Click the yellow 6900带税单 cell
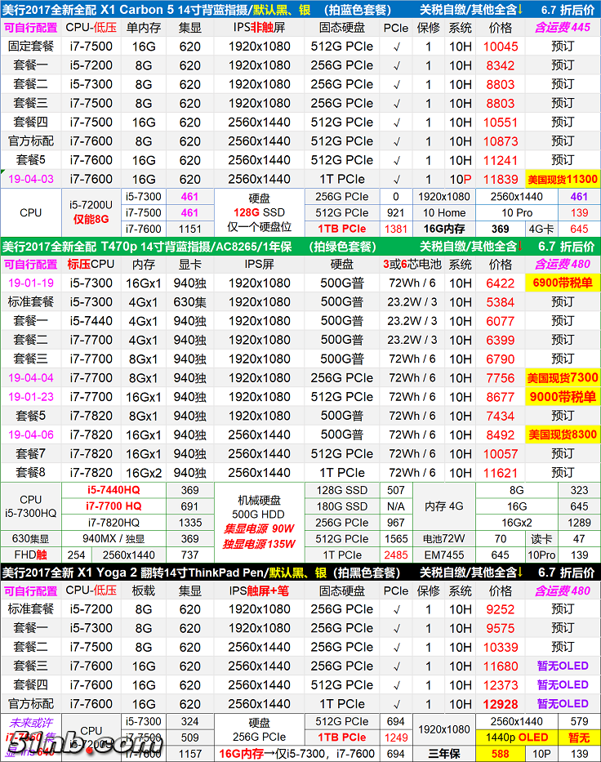Image resolution: width=601 pixels, height=762 pixels. coord(562,283)
